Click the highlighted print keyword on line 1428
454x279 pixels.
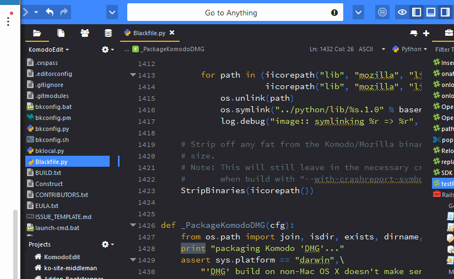193,248
